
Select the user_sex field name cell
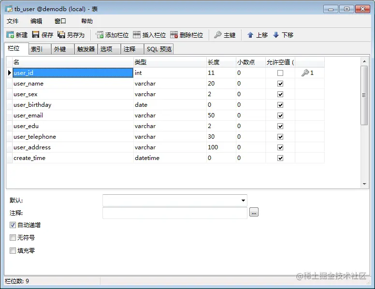(73, 94)
